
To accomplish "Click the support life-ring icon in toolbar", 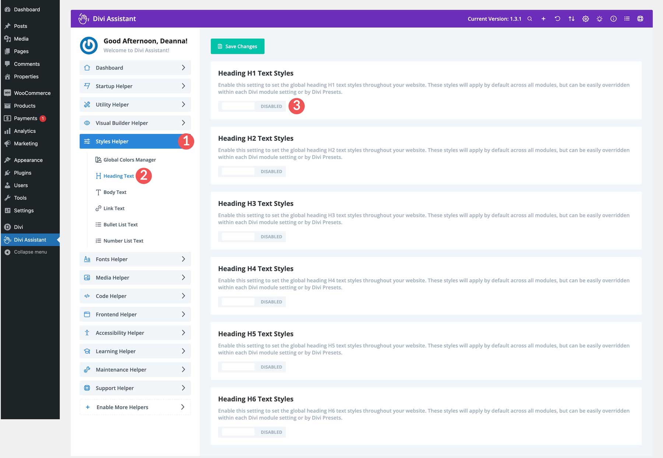I will coord(640,18).
